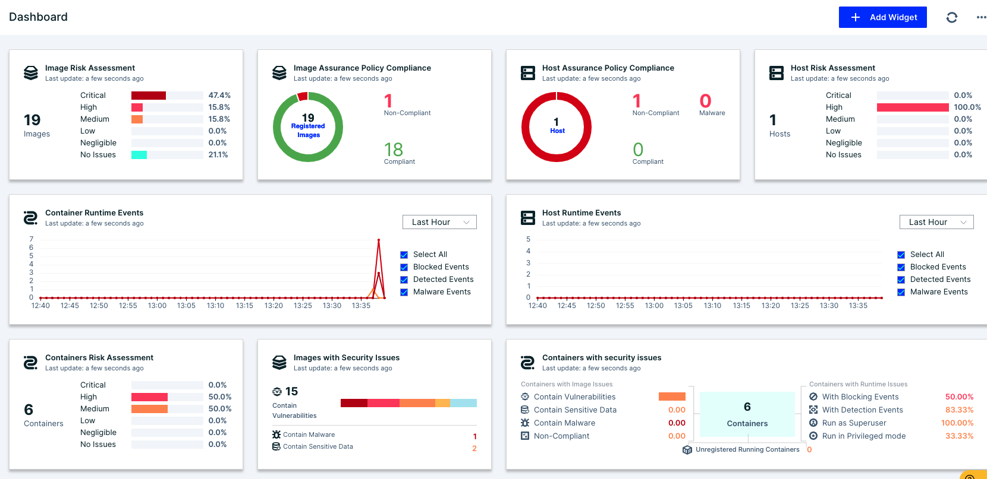Click the Host Risk Assessment server icon

pos(777,73)
